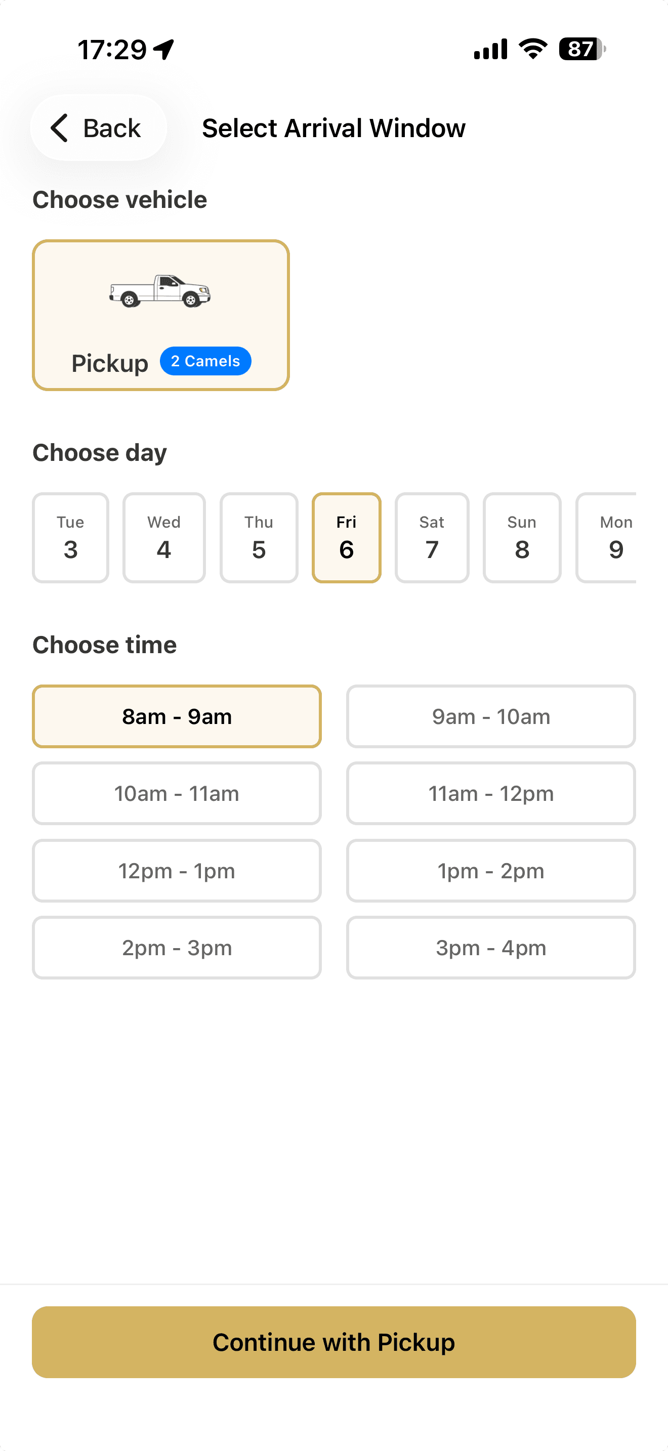Tap the location arrow in status bar
The image size is (668, 1451).
click(x=164, y=50)
